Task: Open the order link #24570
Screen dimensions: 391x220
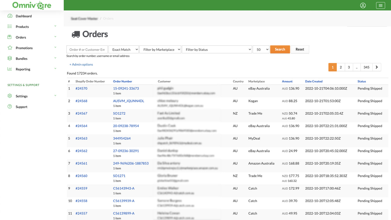Action: [81, 88]
